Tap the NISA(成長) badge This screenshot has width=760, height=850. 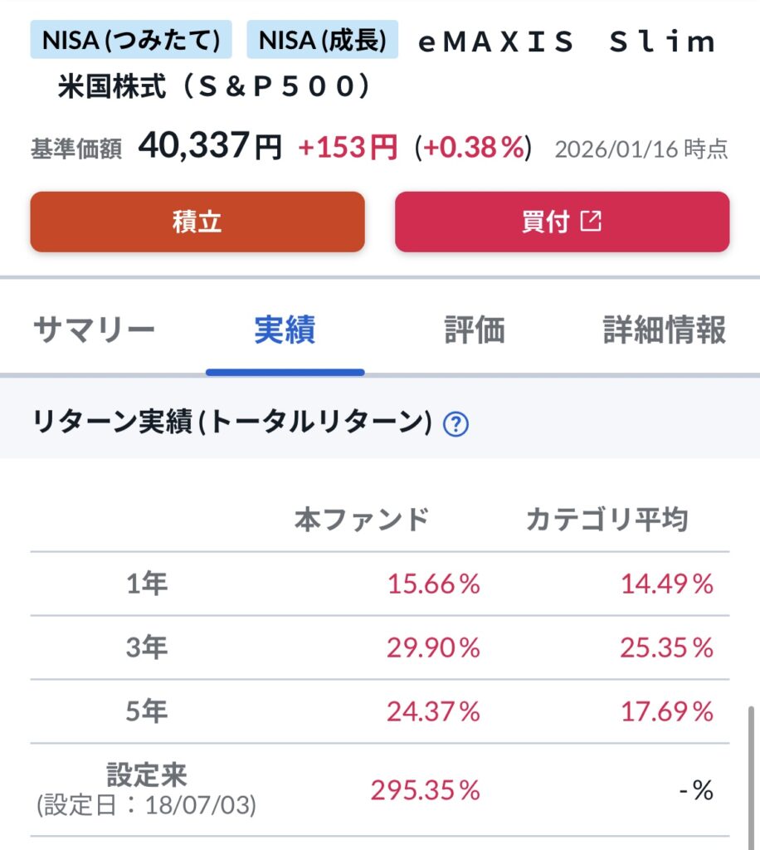[323, 39]
